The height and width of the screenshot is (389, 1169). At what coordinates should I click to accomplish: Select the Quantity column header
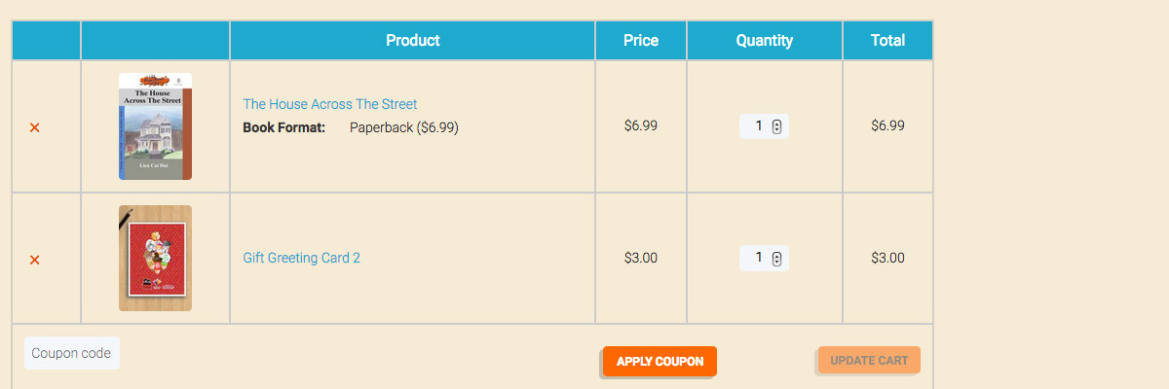(765, 41)
